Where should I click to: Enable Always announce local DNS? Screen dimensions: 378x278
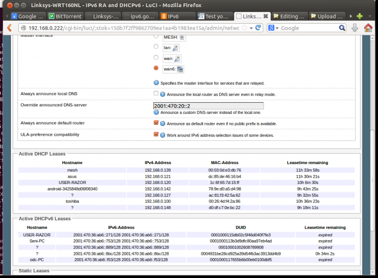tap(155, 93)
